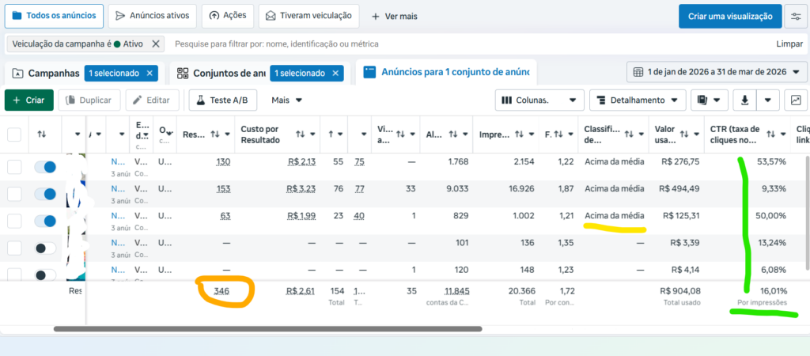Open the Detalhamento dropdown
The height and width of the screenshot is (356, 810).
[x=638, y=100]
